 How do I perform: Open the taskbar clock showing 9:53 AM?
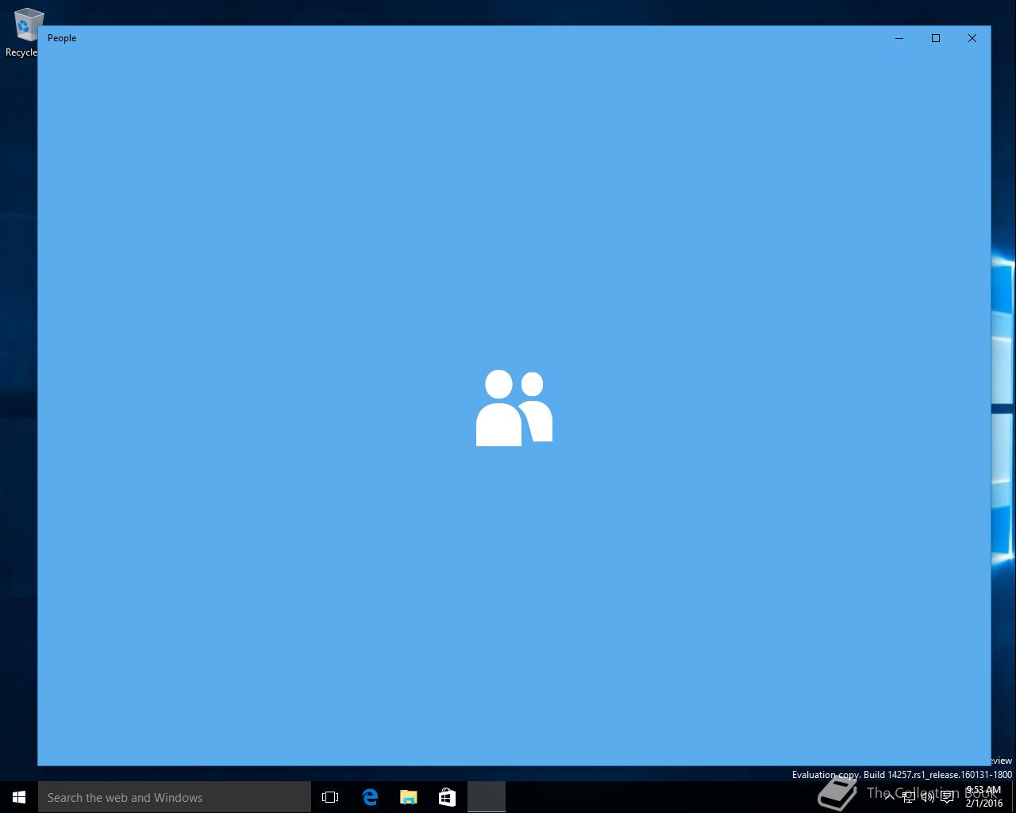point(983,797)
